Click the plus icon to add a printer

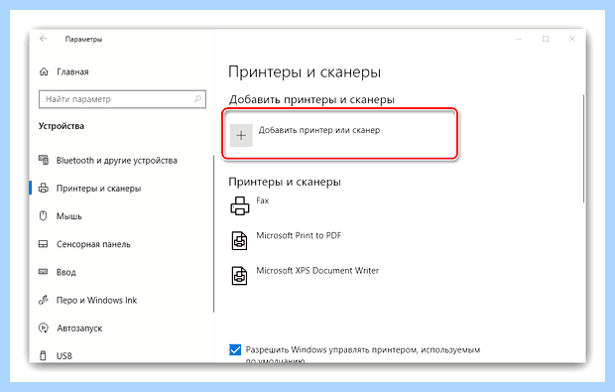point(241,135)
